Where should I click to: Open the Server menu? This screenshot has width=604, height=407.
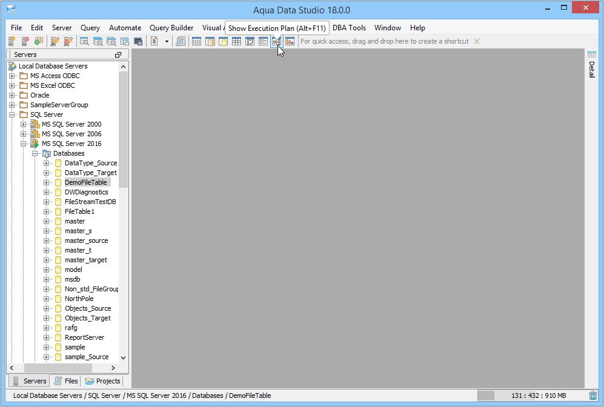(62, 28)
